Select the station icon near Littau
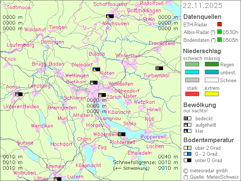The image size is (241, 181). 58,179
